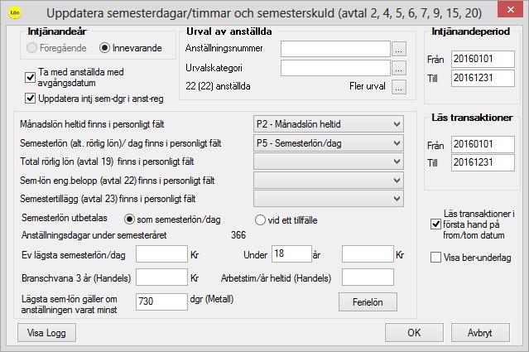Open the P2 - Månadslön heltid dropdown
Viewport: 529px width, 352px height.
pos(329,124)
